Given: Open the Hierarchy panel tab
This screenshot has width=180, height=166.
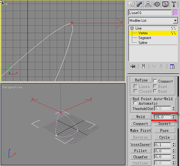Looking at the screenshot, I should click(148, 4).
